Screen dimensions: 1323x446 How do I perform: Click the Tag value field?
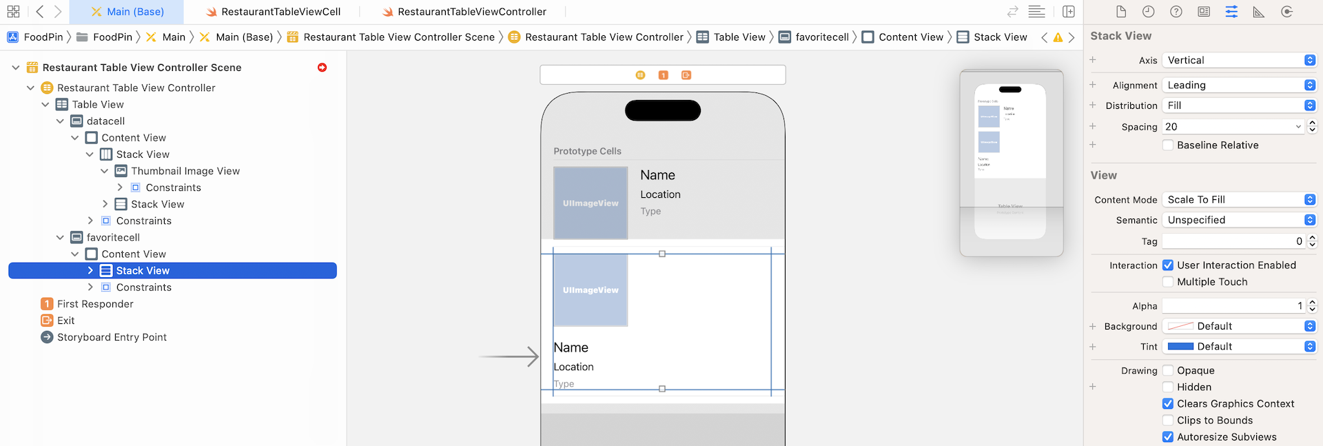click(x=1233, y=241)
